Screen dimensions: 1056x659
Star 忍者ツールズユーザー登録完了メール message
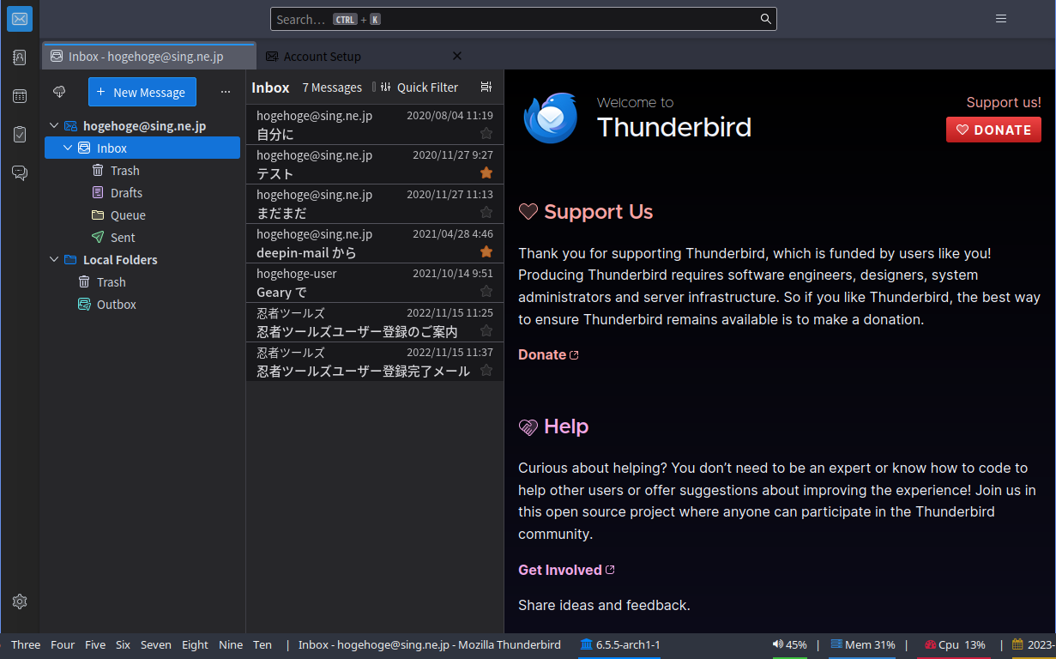486,370
